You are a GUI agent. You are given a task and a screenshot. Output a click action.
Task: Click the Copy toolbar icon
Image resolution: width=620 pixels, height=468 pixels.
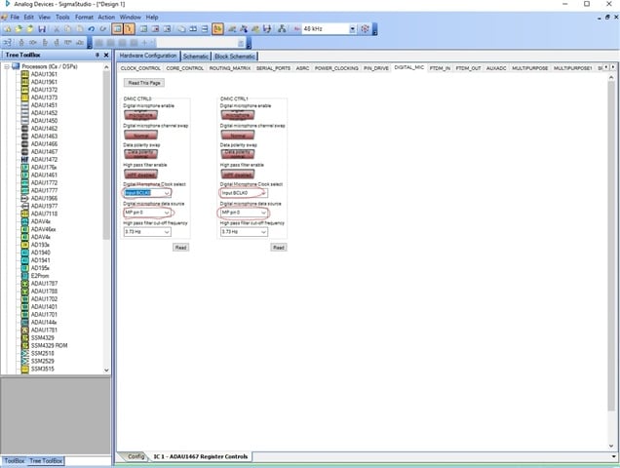(x=68, y=29)
